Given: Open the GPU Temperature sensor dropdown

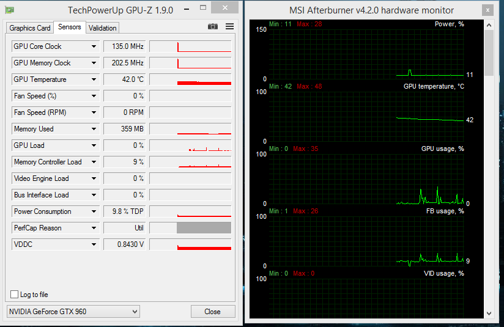Looking at the screenshot, I should coord(94,79).
